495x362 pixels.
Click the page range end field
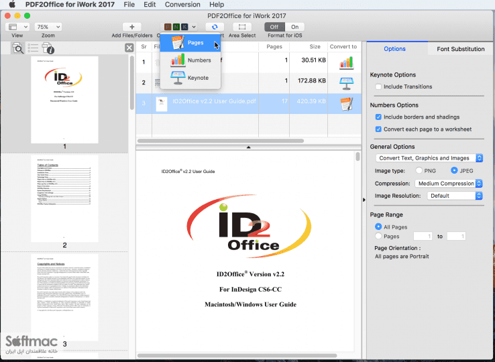click(456, 236)
